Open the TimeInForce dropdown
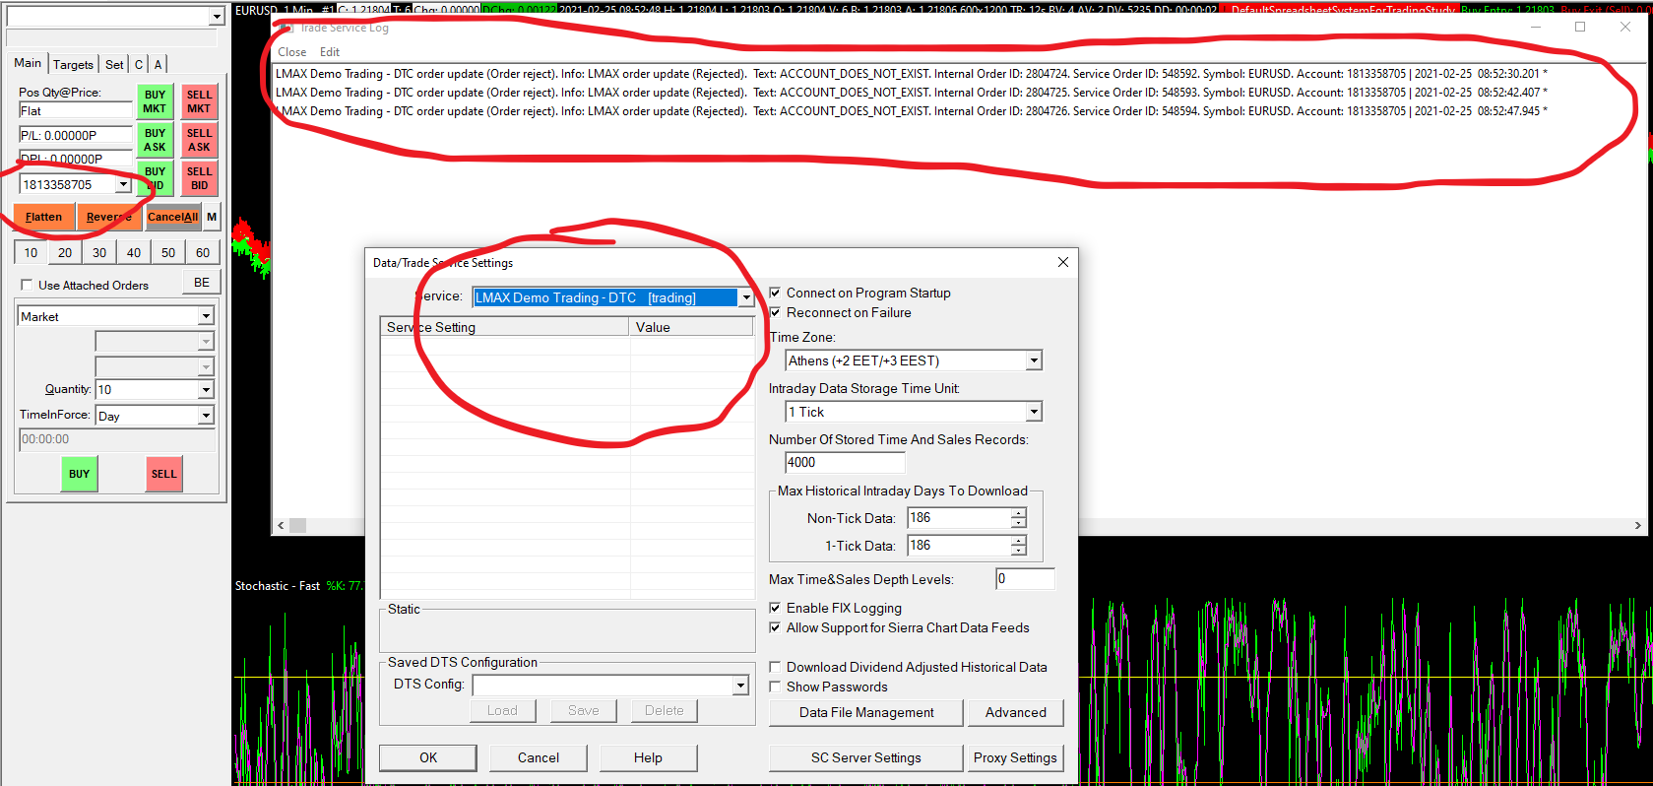This screenshot has height=786, width=1653. coord(206,416)
